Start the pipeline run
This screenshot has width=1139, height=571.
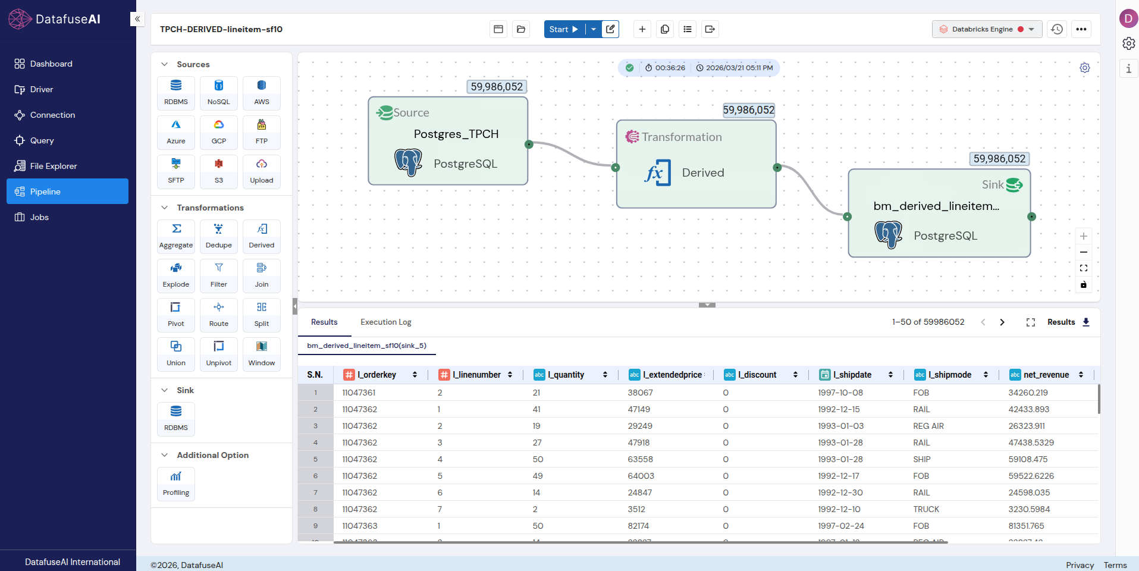pyautogui.click(x=564, y=29)
